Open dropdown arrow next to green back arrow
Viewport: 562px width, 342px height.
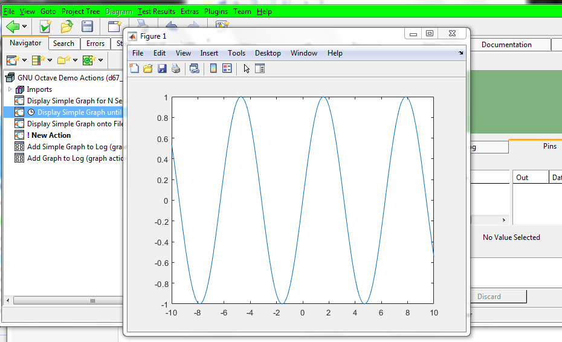point(25,27)
